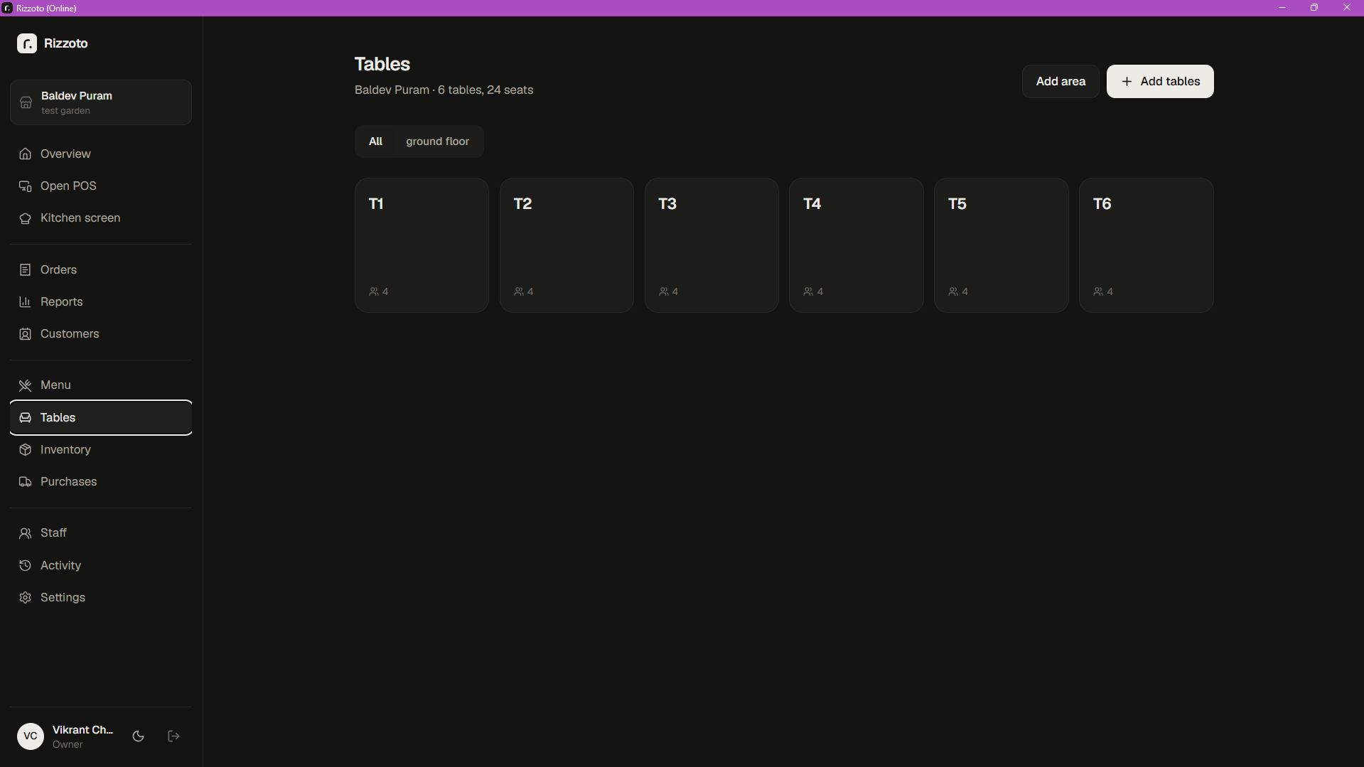1364x767 pixels.
Task: Select table card T5
Action: (x=1001, y=245)
